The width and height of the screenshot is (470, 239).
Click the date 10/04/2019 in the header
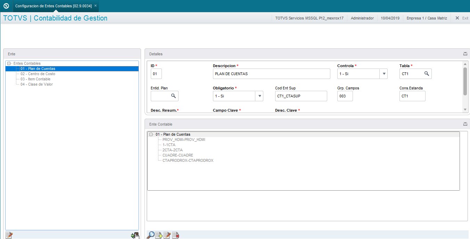(x=390, y=18)
